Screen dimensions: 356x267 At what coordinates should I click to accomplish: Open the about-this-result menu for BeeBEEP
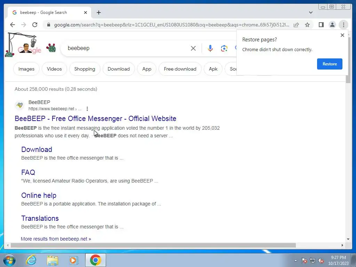pyautogui.click(x=87, y=109)
